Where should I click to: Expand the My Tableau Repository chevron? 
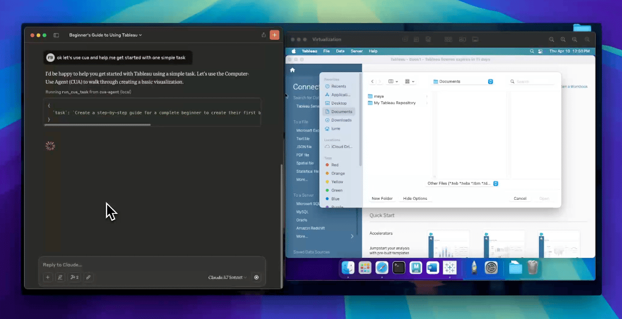tap(427, 103)
